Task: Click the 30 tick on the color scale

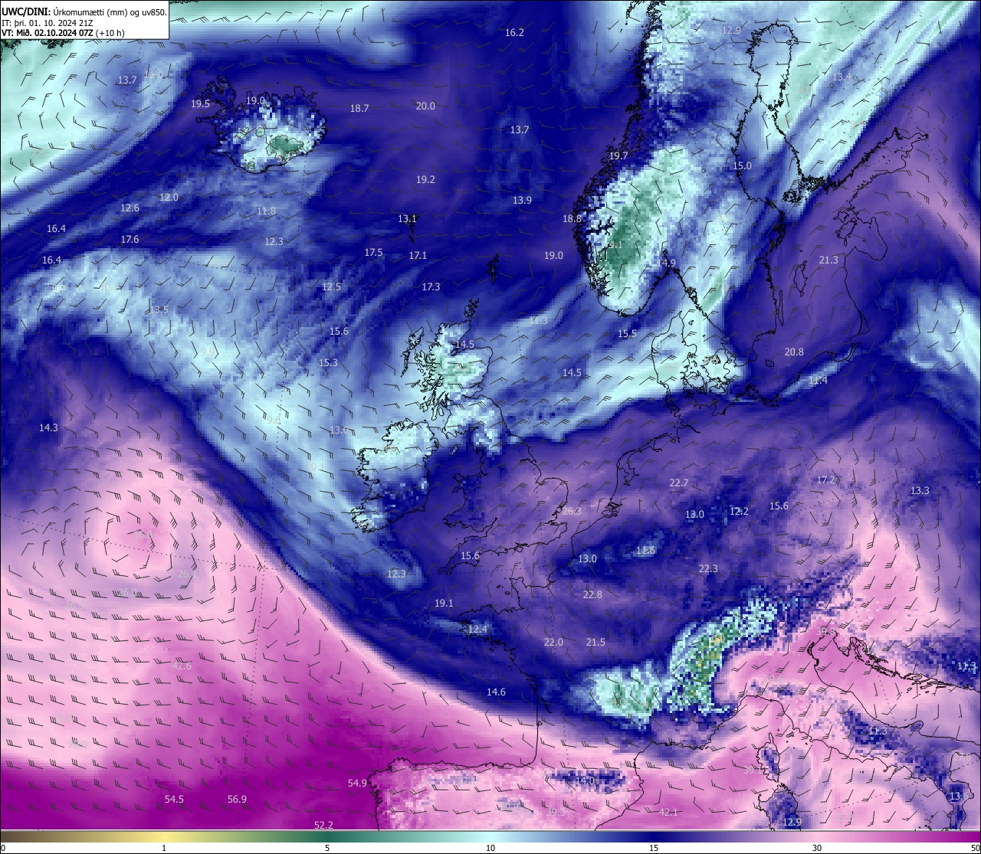Action: [x=817, y=848]
